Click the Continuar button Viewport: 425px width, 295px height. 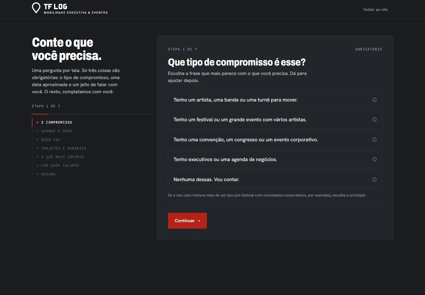(187, 221)
